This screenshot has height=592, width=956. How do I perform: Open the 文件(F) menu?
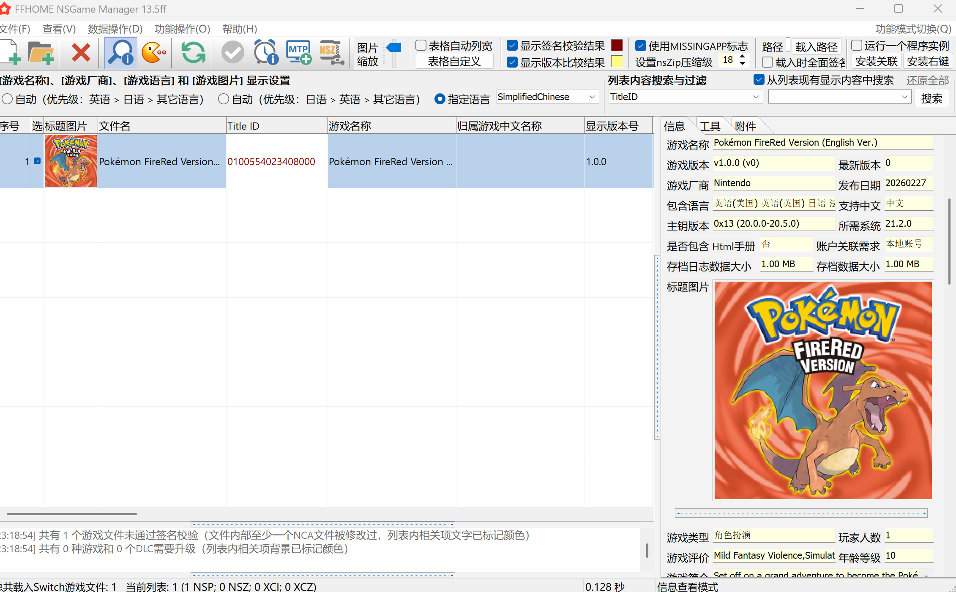pos(15,29)
